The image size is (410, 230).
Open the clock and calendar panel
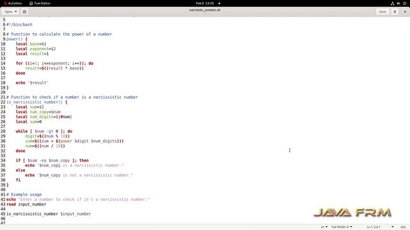coord(205,3)
